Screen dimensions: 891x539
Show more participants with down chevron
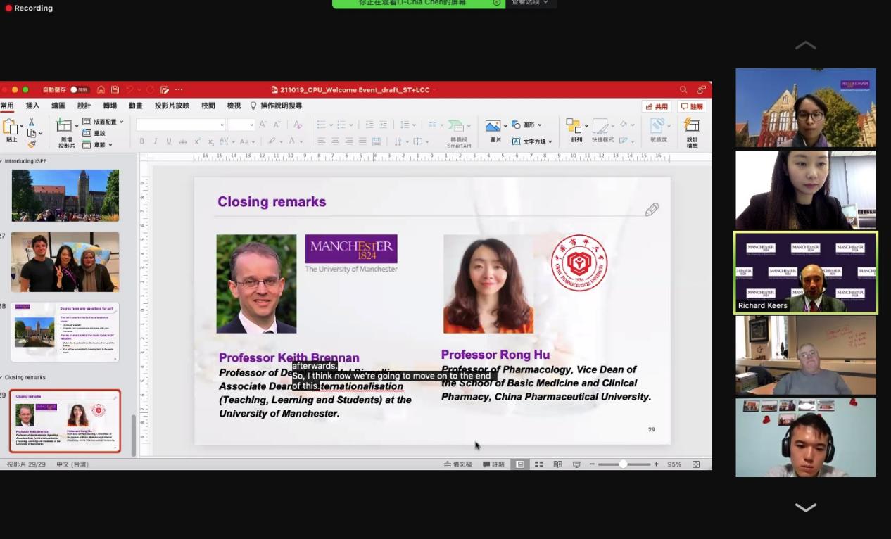pos(806,507)
